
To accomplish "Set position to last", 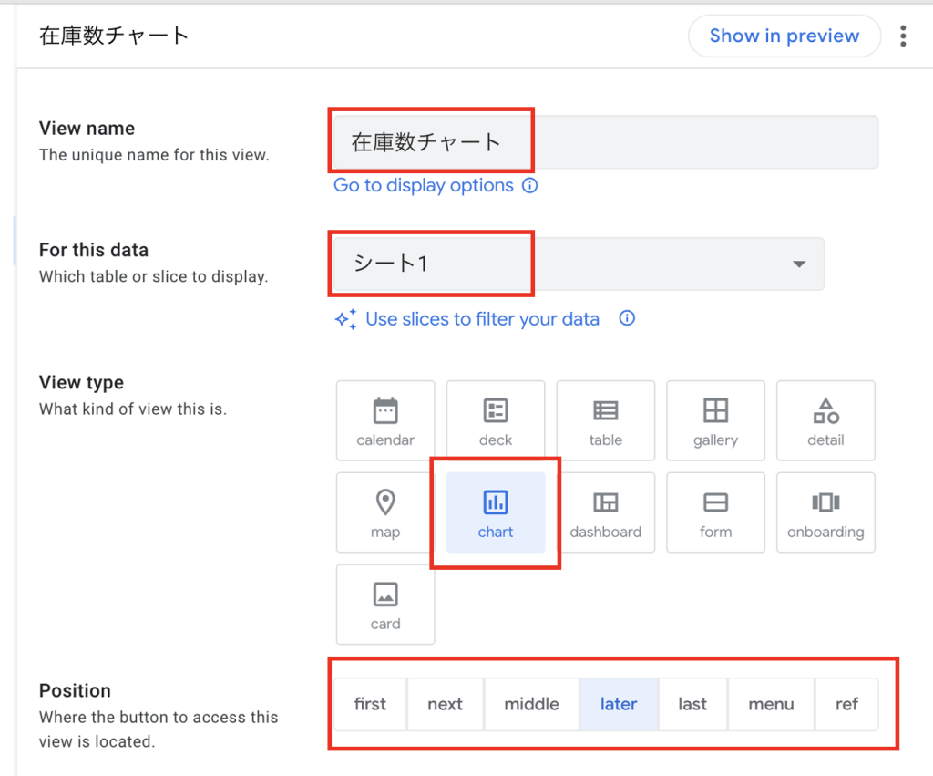I will pyautogui.click(x=692, y=704).
